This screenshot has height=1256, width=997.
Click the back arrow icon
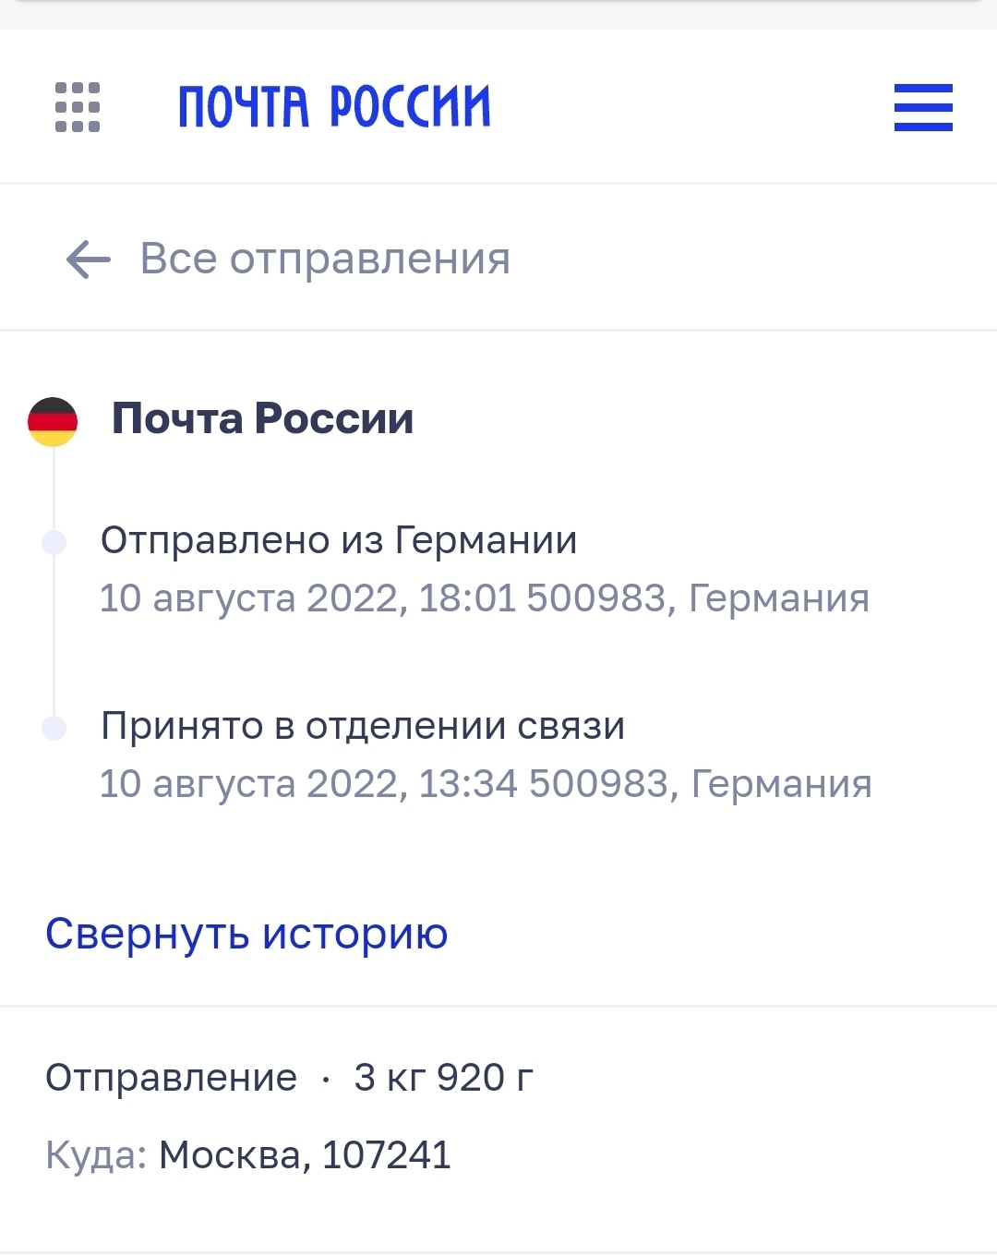pos(89,260)
